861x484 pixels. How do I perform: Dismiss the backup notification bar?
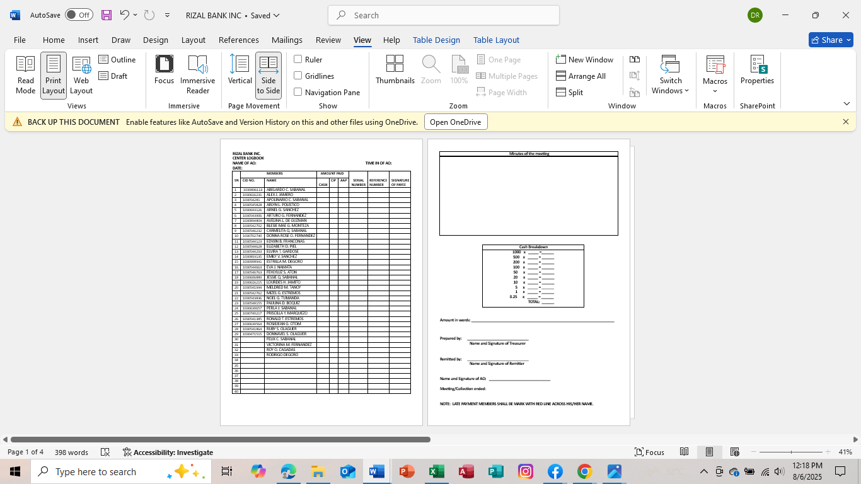point(846,122)
